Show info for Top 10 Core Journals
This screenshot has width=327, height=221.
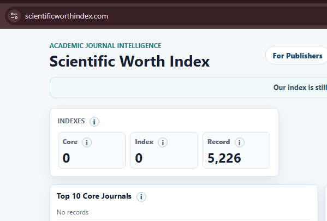tap(141, 196)
